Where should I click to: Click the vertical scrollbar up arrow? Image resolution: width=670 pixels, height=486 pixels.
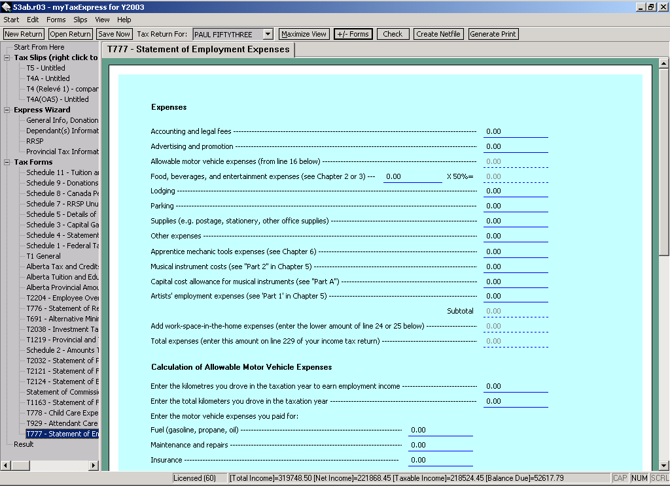click(x=663, y=63)
